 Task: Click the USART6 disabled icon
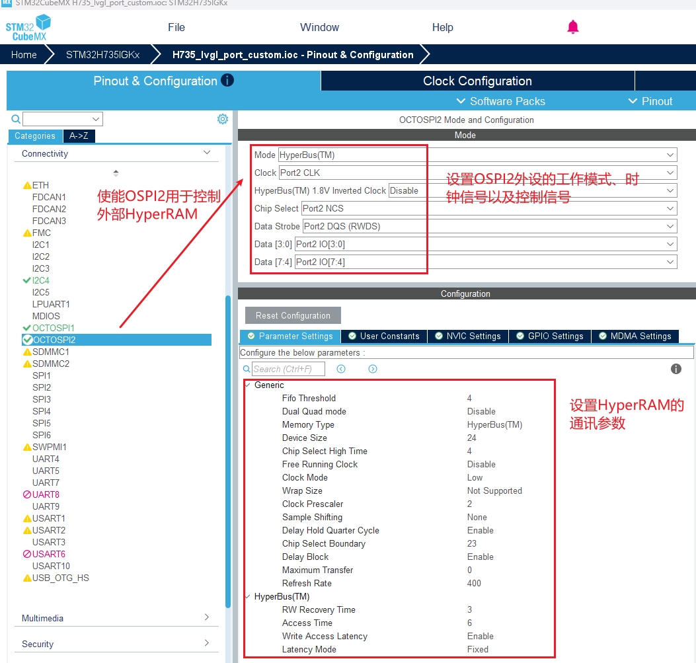[x=27, y=554]
